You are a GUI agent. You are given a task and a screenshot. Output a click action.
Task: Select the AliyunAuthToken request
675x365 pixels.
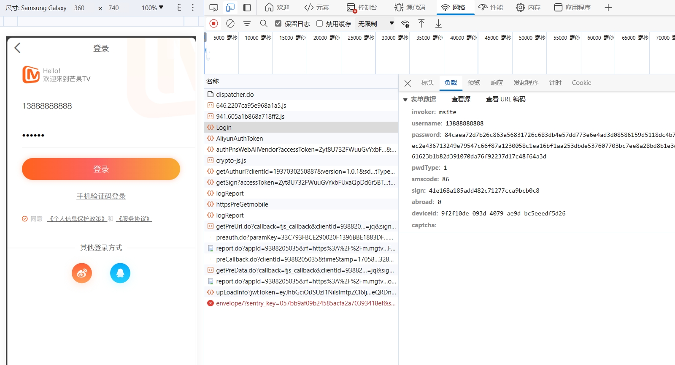[x=301, y=139]
